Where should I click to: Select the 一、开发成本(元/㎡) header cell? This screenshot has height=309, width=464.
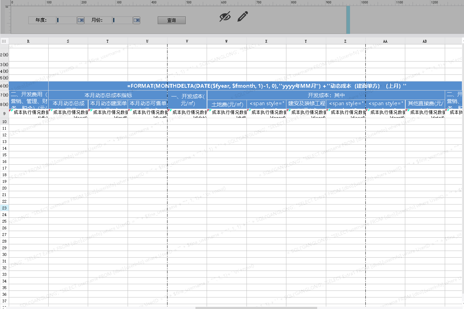click(x=187, y=100)
